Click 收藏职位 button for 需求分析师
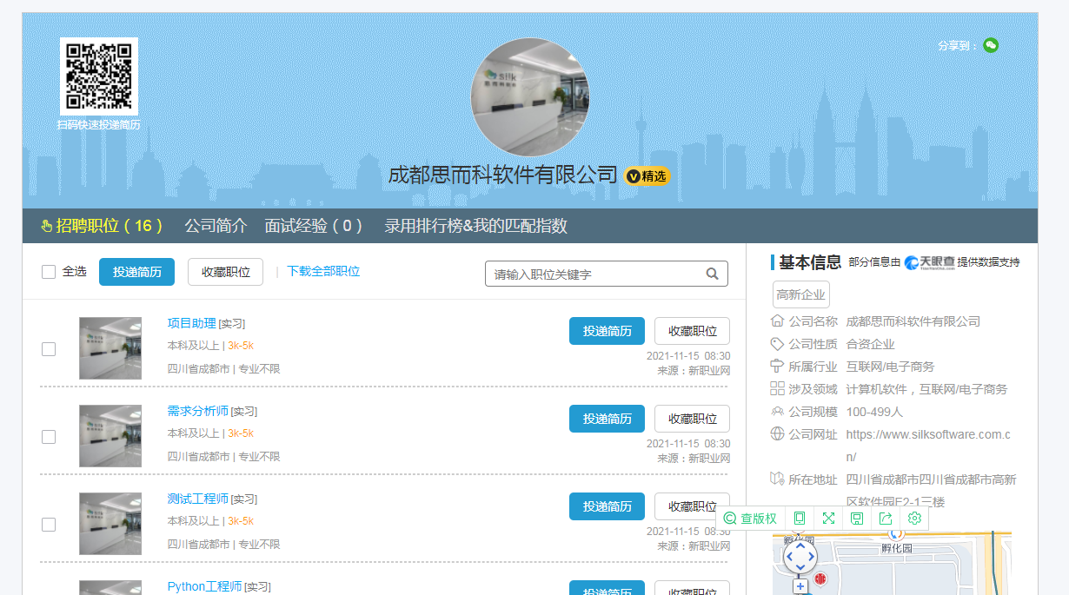Viewport: 1069px width, 595px height. click(692, 419)
